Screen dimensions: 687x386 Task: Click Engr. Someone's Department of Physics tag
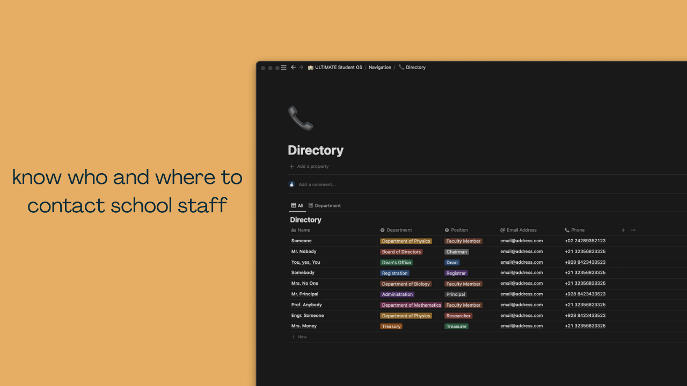(x=406, y=316)
